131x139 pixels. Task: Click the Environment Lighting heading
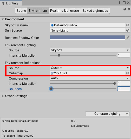pyautogui.click(x=20, y=45)
